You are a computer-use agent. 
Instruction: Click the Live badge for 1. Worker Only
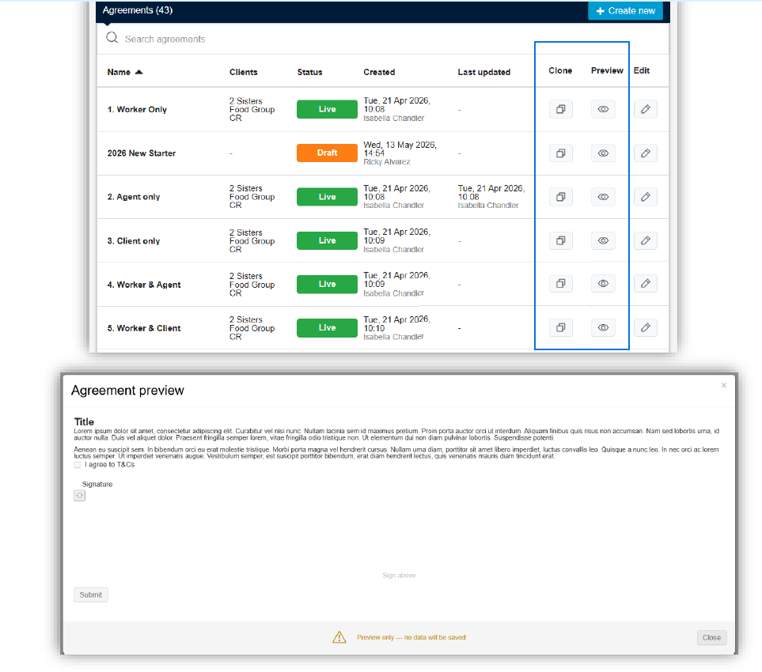coord(327,109)
